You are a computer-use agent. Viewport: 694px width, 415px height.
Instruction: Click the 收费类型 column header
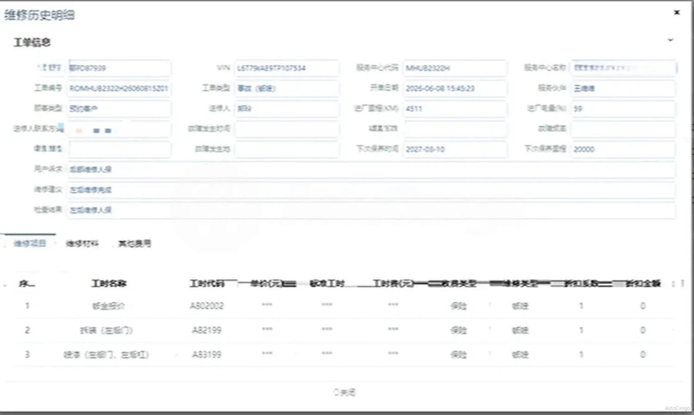pos(459,283)
